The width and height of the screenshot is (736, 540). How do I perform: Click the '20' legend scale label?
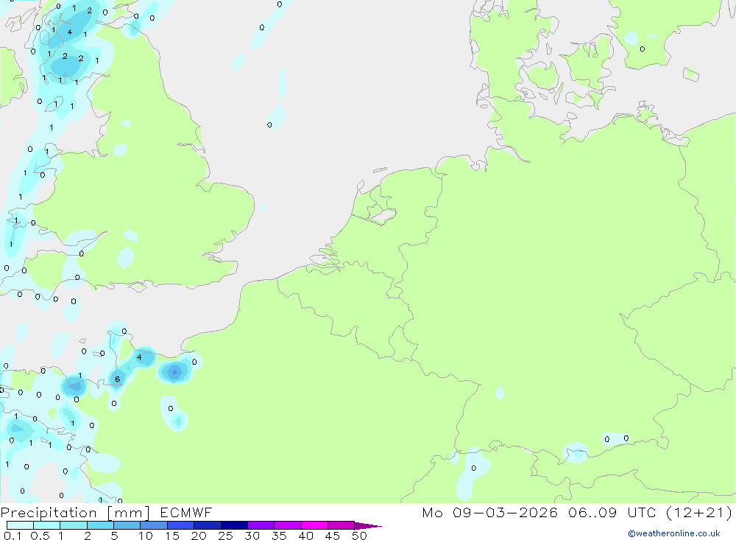click(x=199, y=536)
